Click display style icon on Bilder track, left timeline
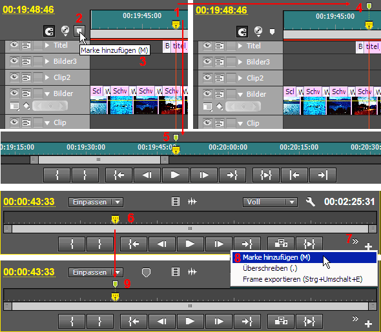Screen dimensions: 381x332 pos(14,106)
